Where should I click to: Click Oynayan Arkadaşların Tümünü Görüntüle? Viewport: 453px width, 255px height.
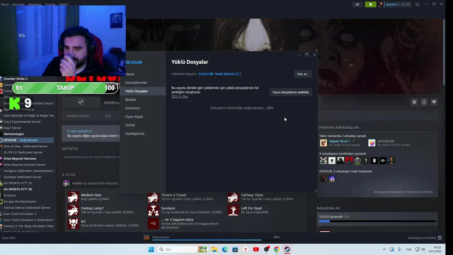pyautogui.click(x=403, y=192)
